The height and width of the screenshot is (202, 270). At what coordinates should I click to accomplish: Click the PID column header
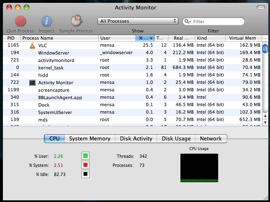click(x=12, y=38)
